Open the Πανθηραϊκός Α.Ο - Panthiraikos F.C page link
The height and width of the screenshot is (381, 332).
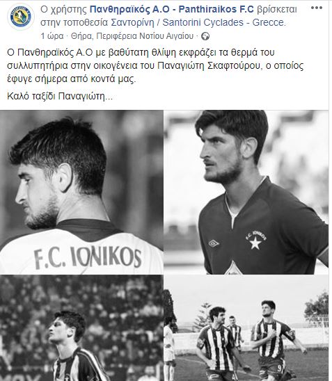coord(172,9)
